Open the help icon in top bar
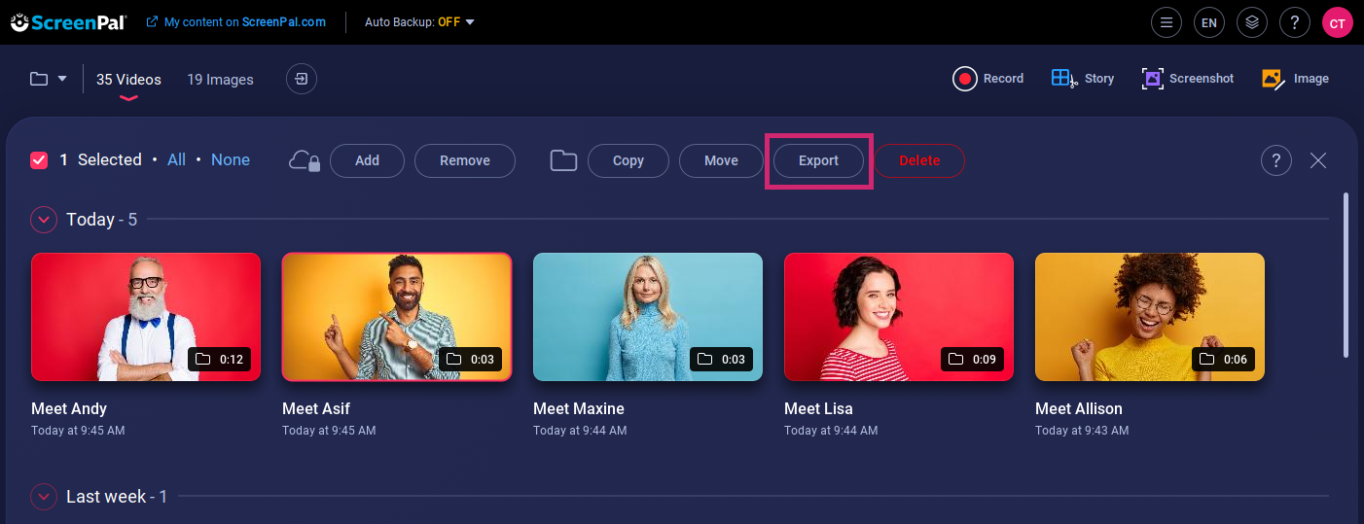This screenshot has width=1364, height=524. tap(1295, 21)
